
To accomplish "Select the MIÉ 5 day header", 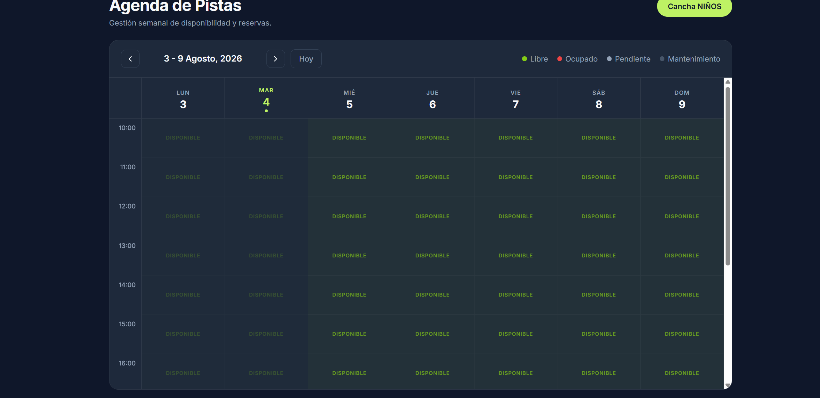I will (349, 99).
